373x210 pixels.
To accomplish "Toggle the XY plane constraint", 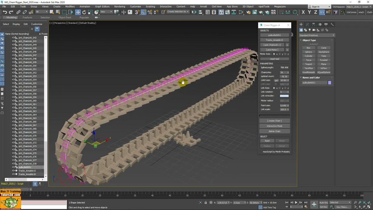I will (322, 12).
